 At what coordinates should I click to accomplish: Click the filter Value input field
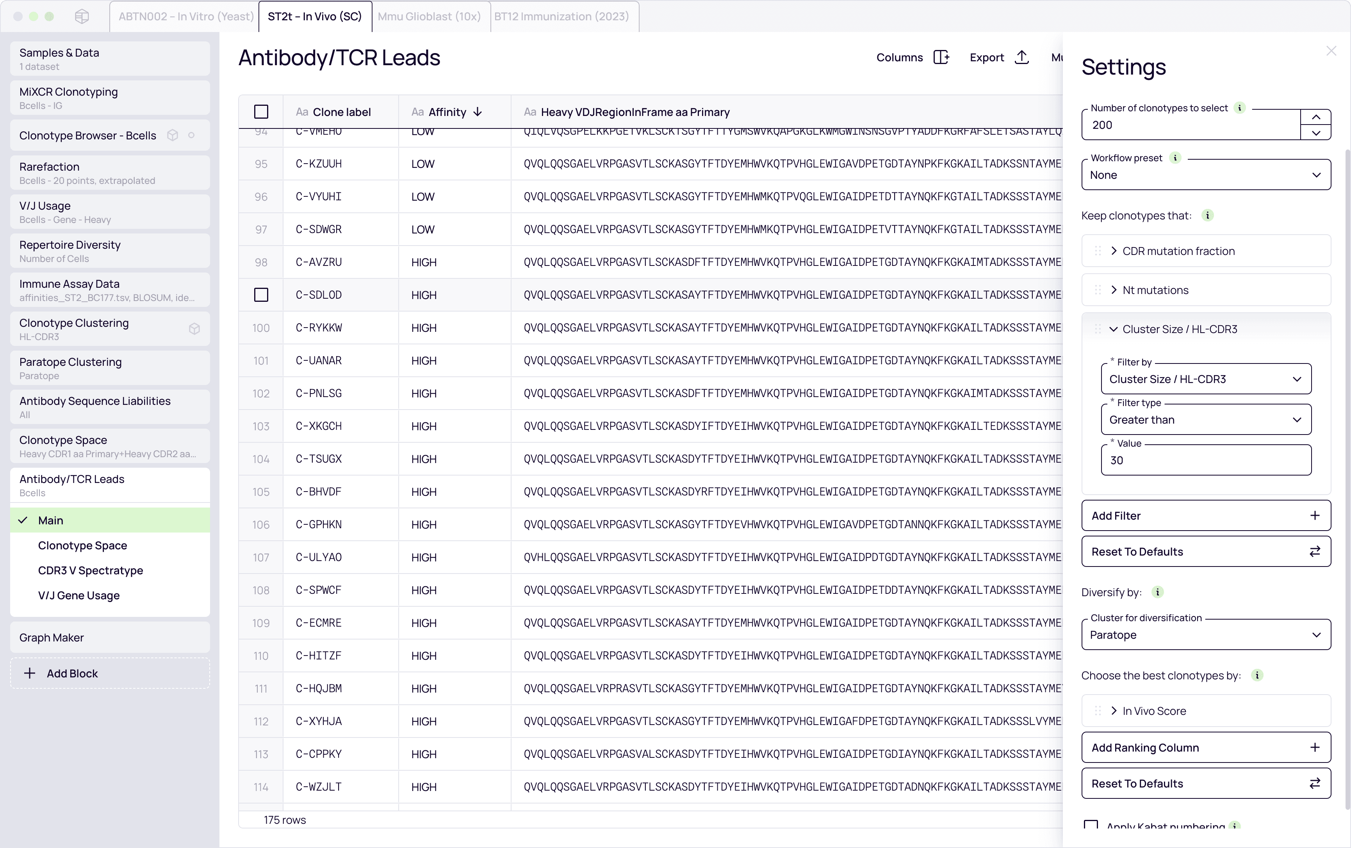(1206, 460)
